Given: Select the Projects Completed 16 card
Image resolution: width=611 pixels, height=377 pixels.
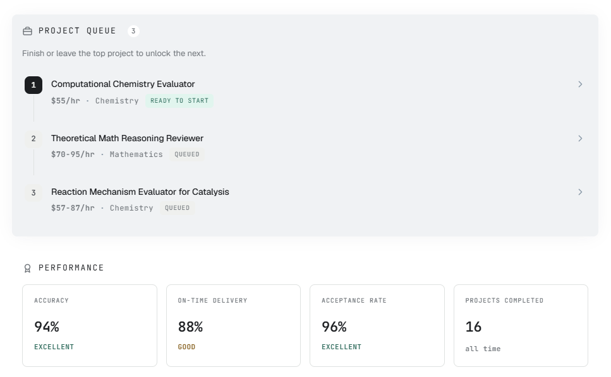Looking at the screenshot, I should point(521,326).
